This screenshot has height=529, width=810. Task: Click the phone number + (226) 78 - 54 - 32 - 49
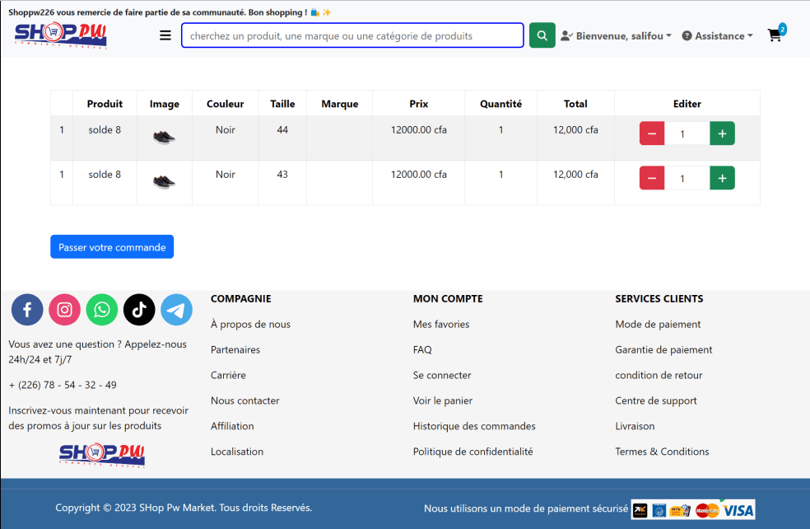pyautogui.click(x=63, y=385)
